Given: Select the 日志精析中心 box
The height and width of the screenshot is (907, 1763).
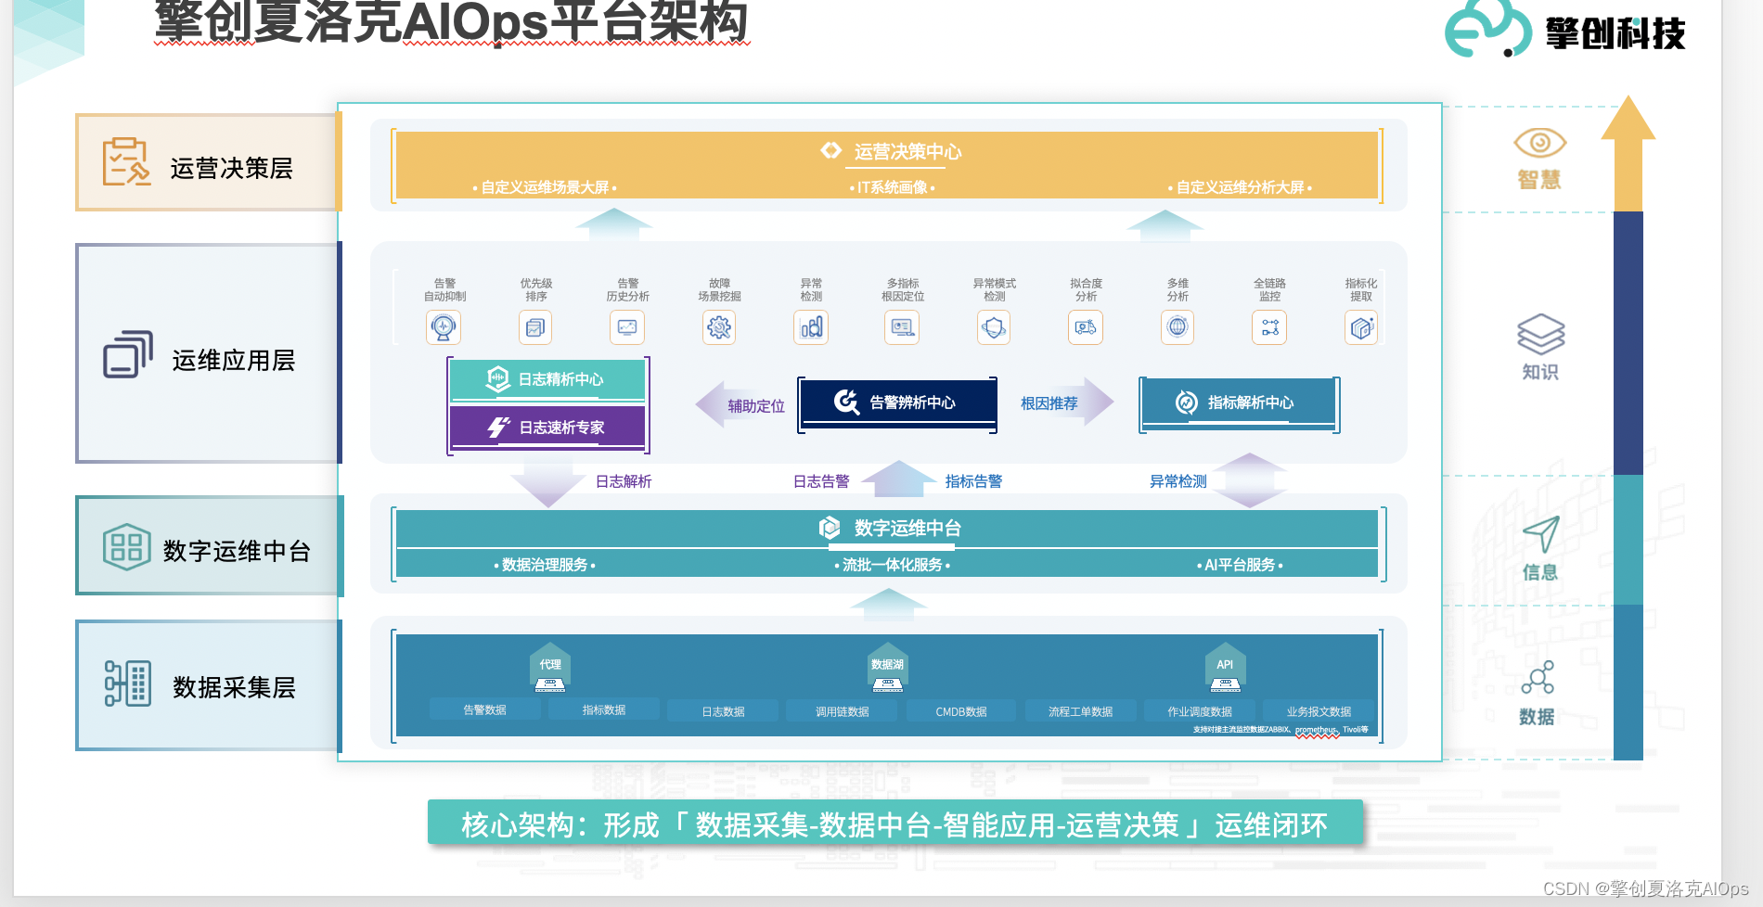Looking at the screenshot, I should (x=547, y=379).
